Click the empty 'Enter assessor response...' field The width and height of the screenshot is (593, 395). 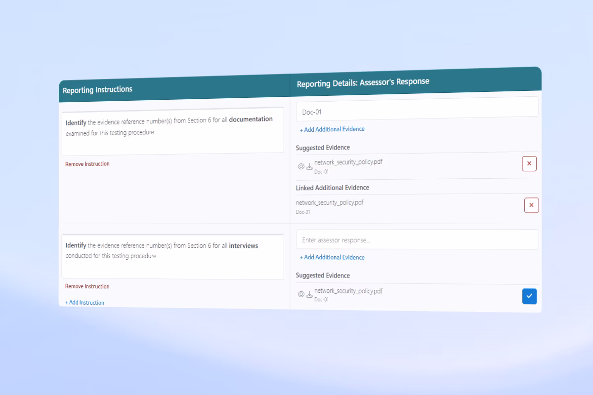point(417,239)
